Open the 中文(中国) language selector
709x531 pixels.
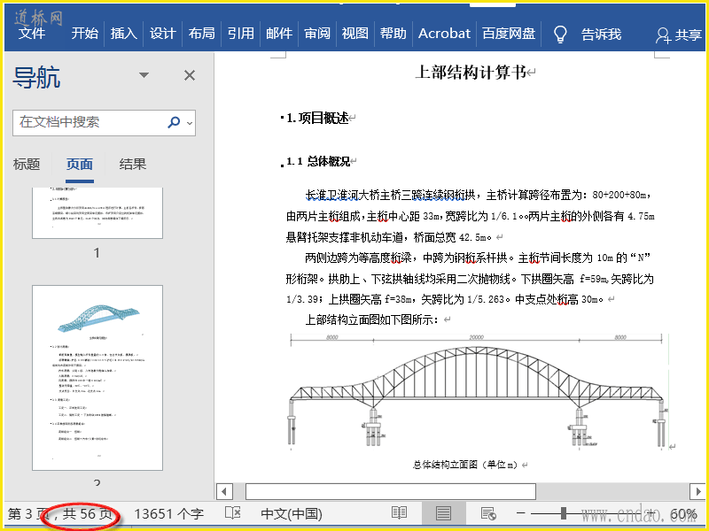click(291, 513)
